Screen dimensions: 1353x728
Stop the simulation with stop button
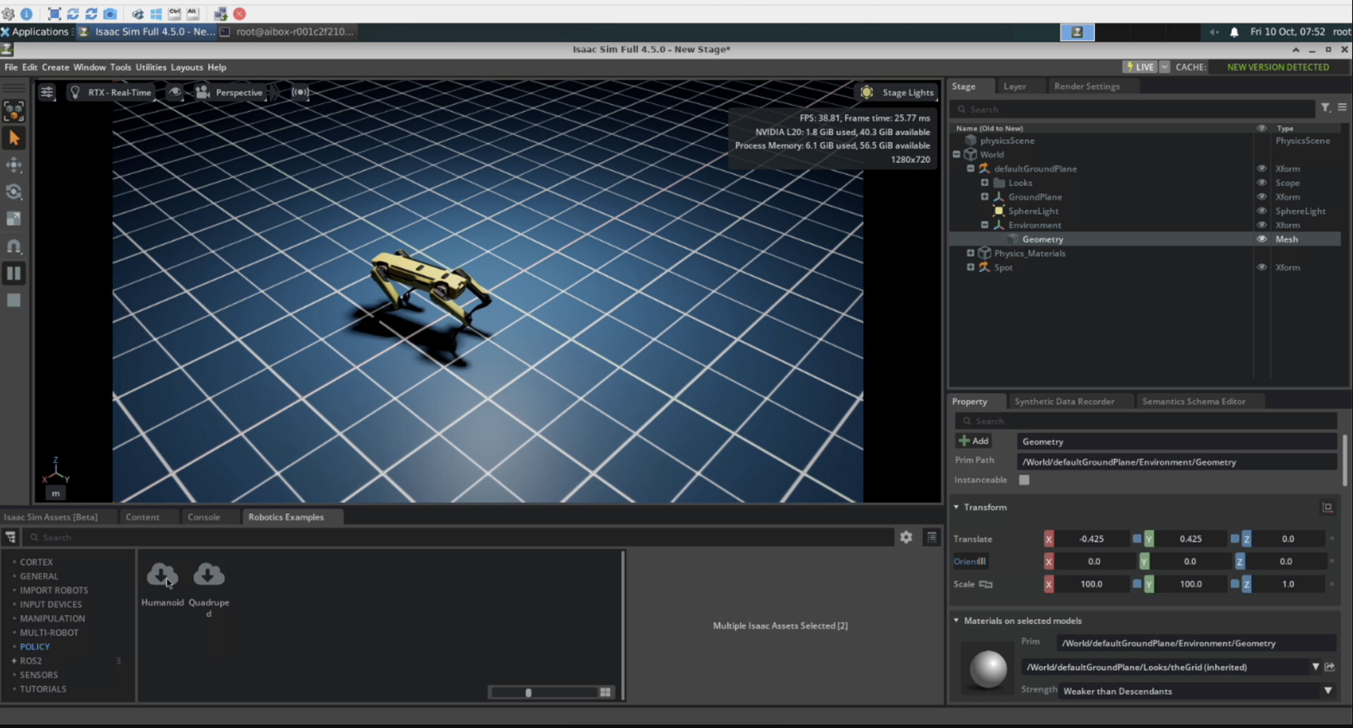(14, 300)
